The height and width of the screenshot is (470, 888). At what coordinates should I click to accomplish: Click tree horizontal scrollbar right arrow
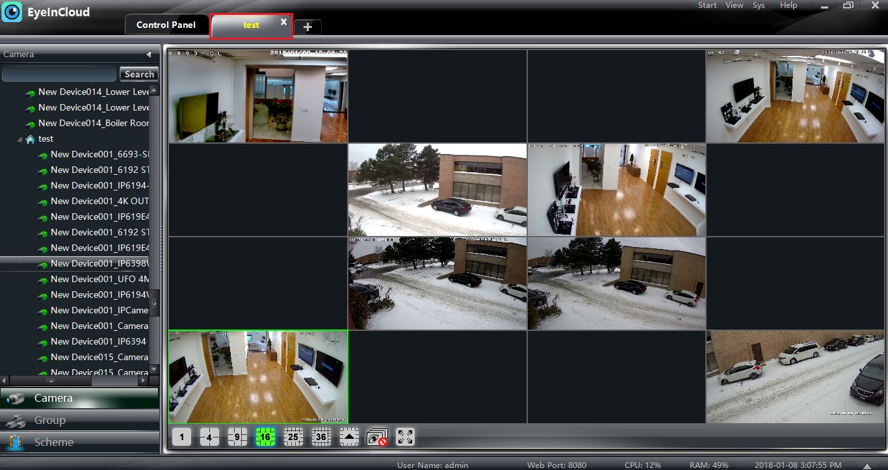pyautogui.click(x=144, y=380)
